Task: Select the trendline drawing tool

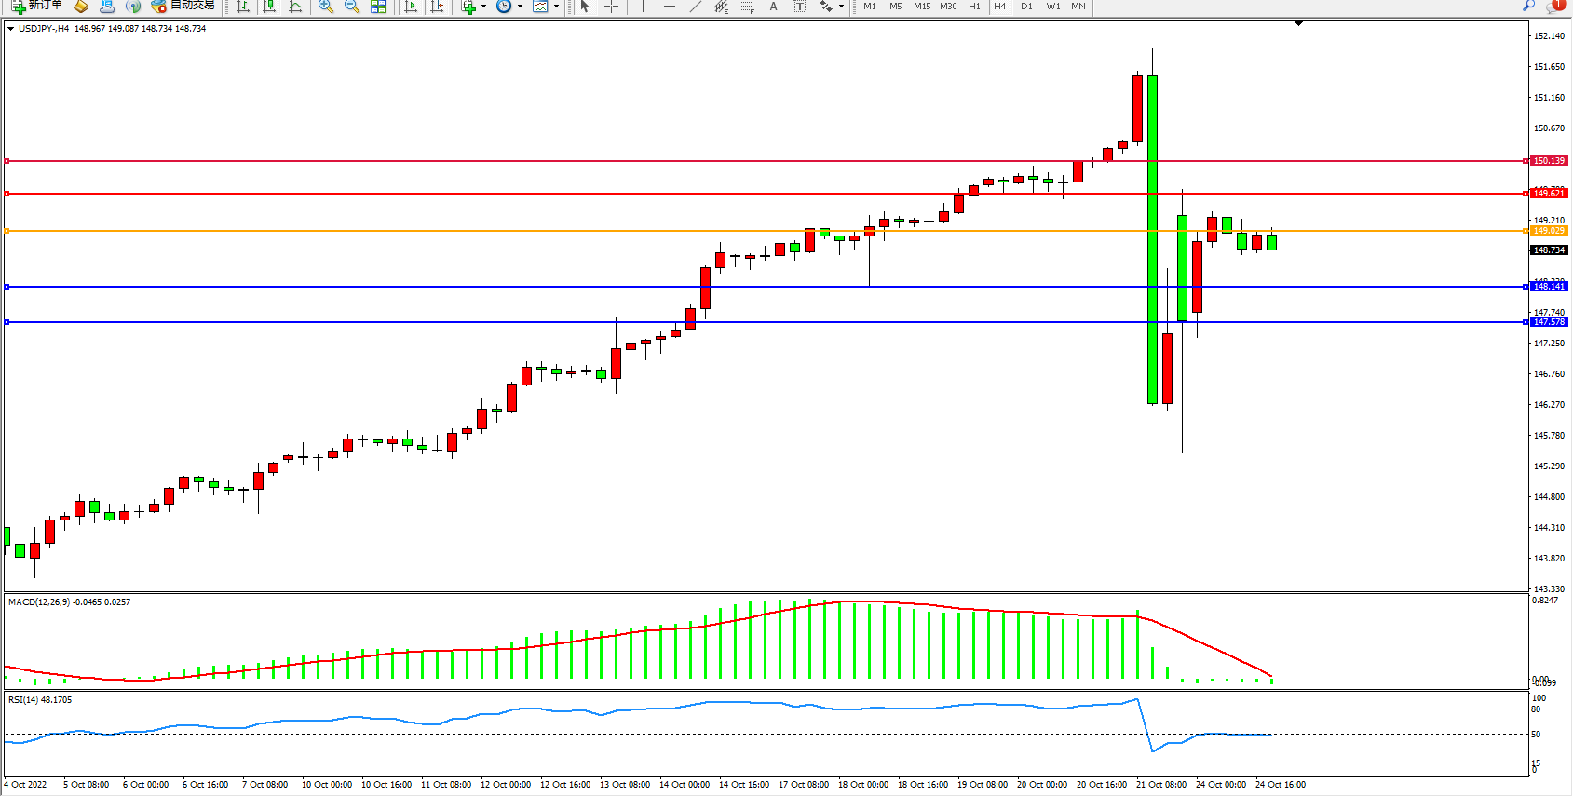Action: pyautogui.click(x=695, y=7)
